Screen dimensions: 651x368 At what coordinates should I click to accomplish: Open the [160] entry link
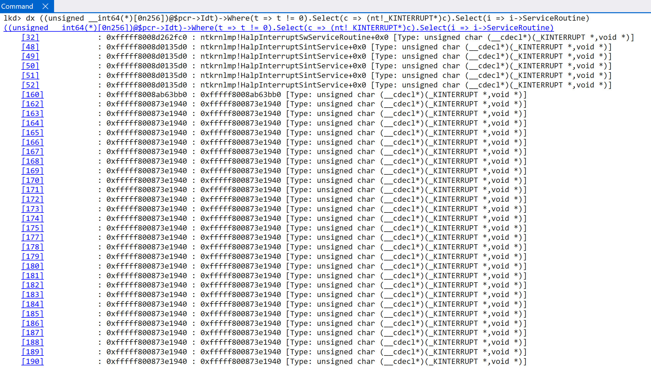(x=33, y=94)
